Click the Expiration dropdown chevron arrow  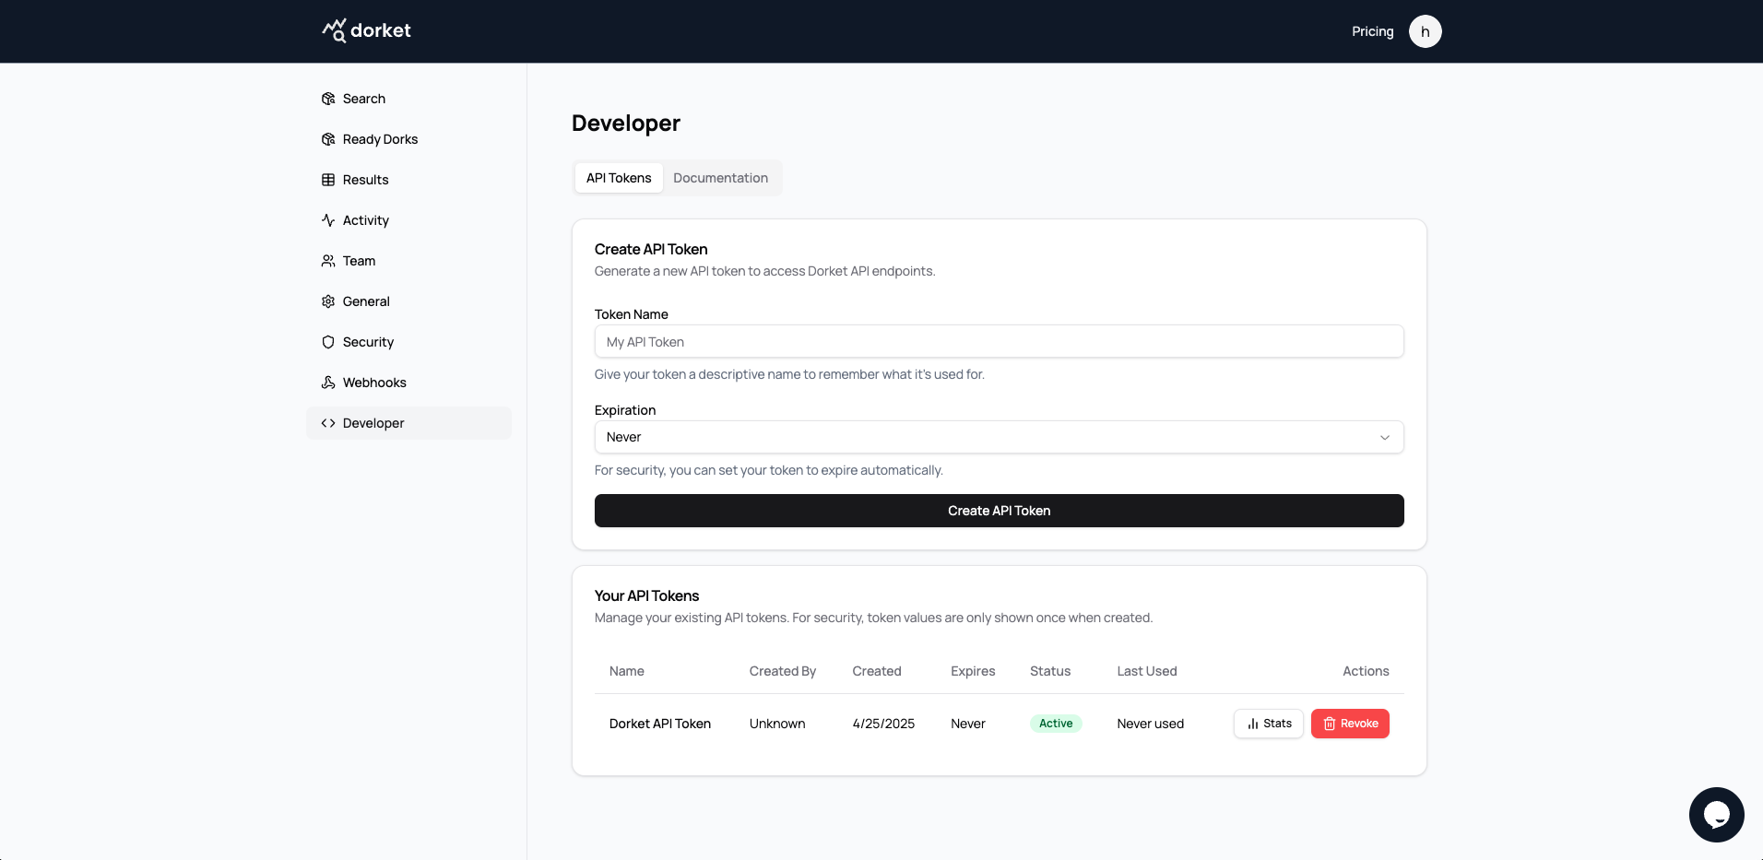(x=1384, y=437)
